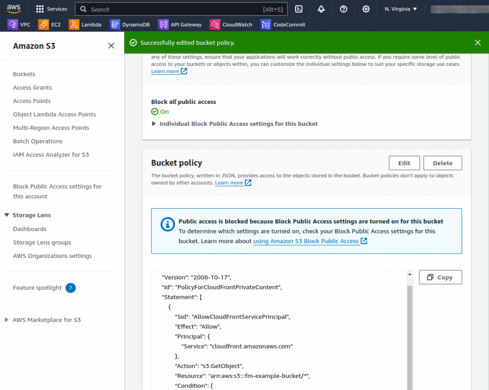The width and height of the screenshot is (489, 390).
Task: Click the success checkmark in green banner
Action: pos(133,42)
